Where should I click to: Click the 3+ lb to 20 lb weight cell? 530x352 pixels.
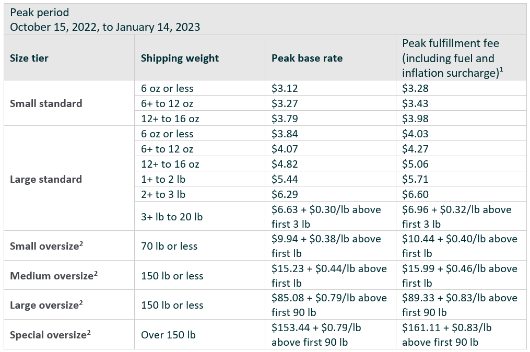[x=199, y=216]
